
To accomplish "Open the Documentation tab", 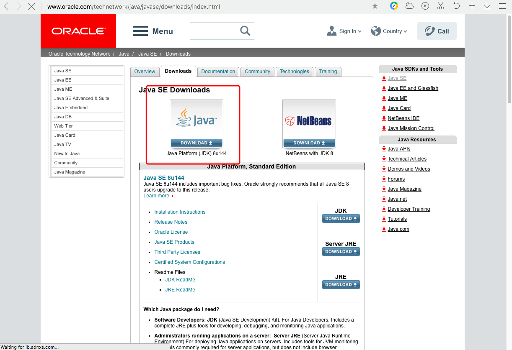I will click(218, 72).
